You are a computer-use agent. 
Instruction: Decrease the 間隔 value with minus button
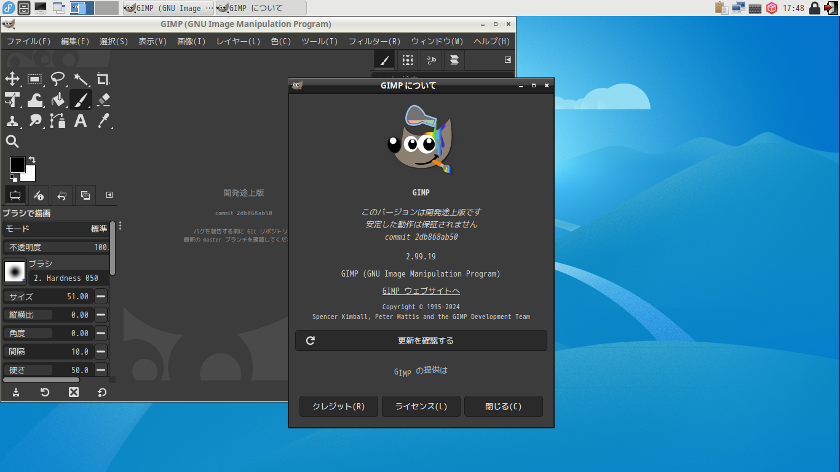101,352
